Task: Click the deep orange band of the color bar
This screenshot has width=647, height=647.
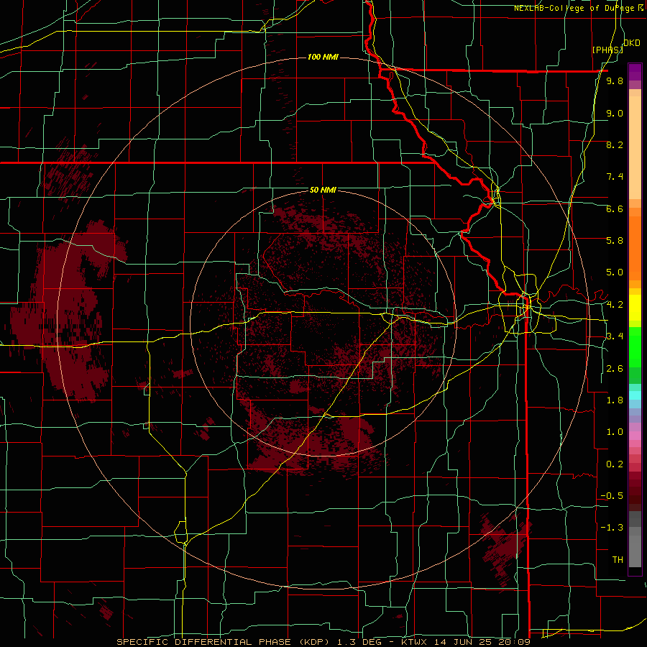Action: (x=635, y=249)
